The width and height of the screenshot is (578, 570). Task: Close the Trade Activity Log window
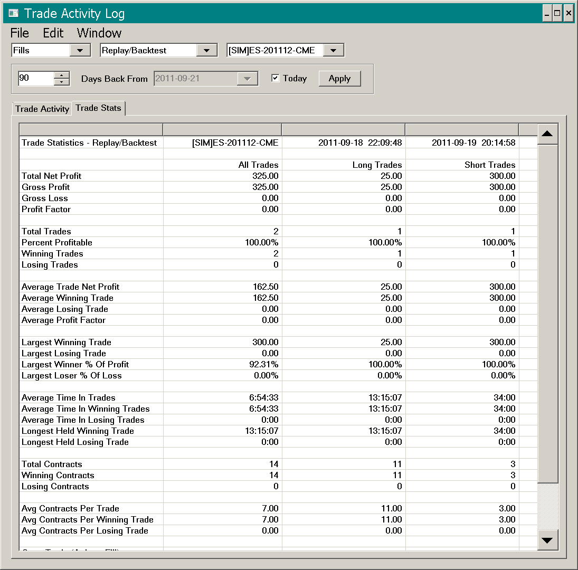(x=568, y=14)
